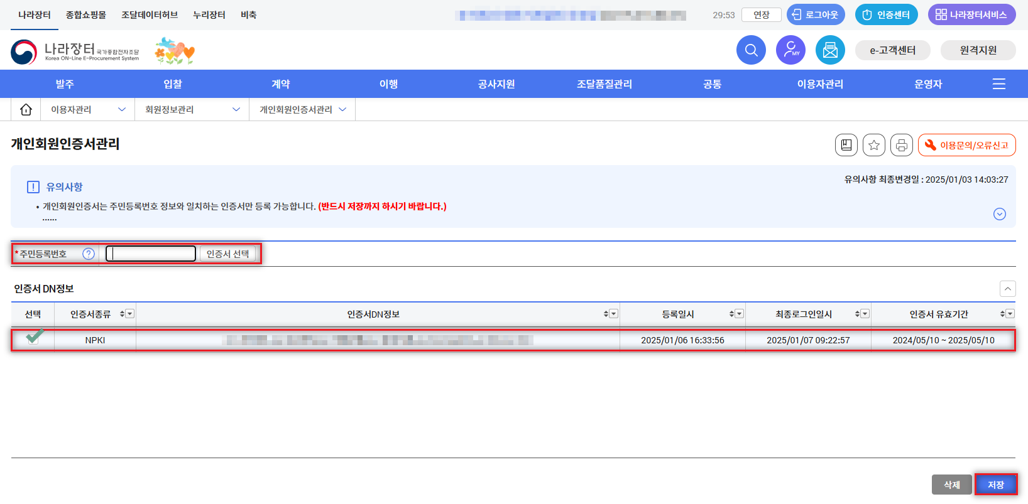
Task: Go to home via house icon
Action: pyautogui.click(x=26, y=109)
